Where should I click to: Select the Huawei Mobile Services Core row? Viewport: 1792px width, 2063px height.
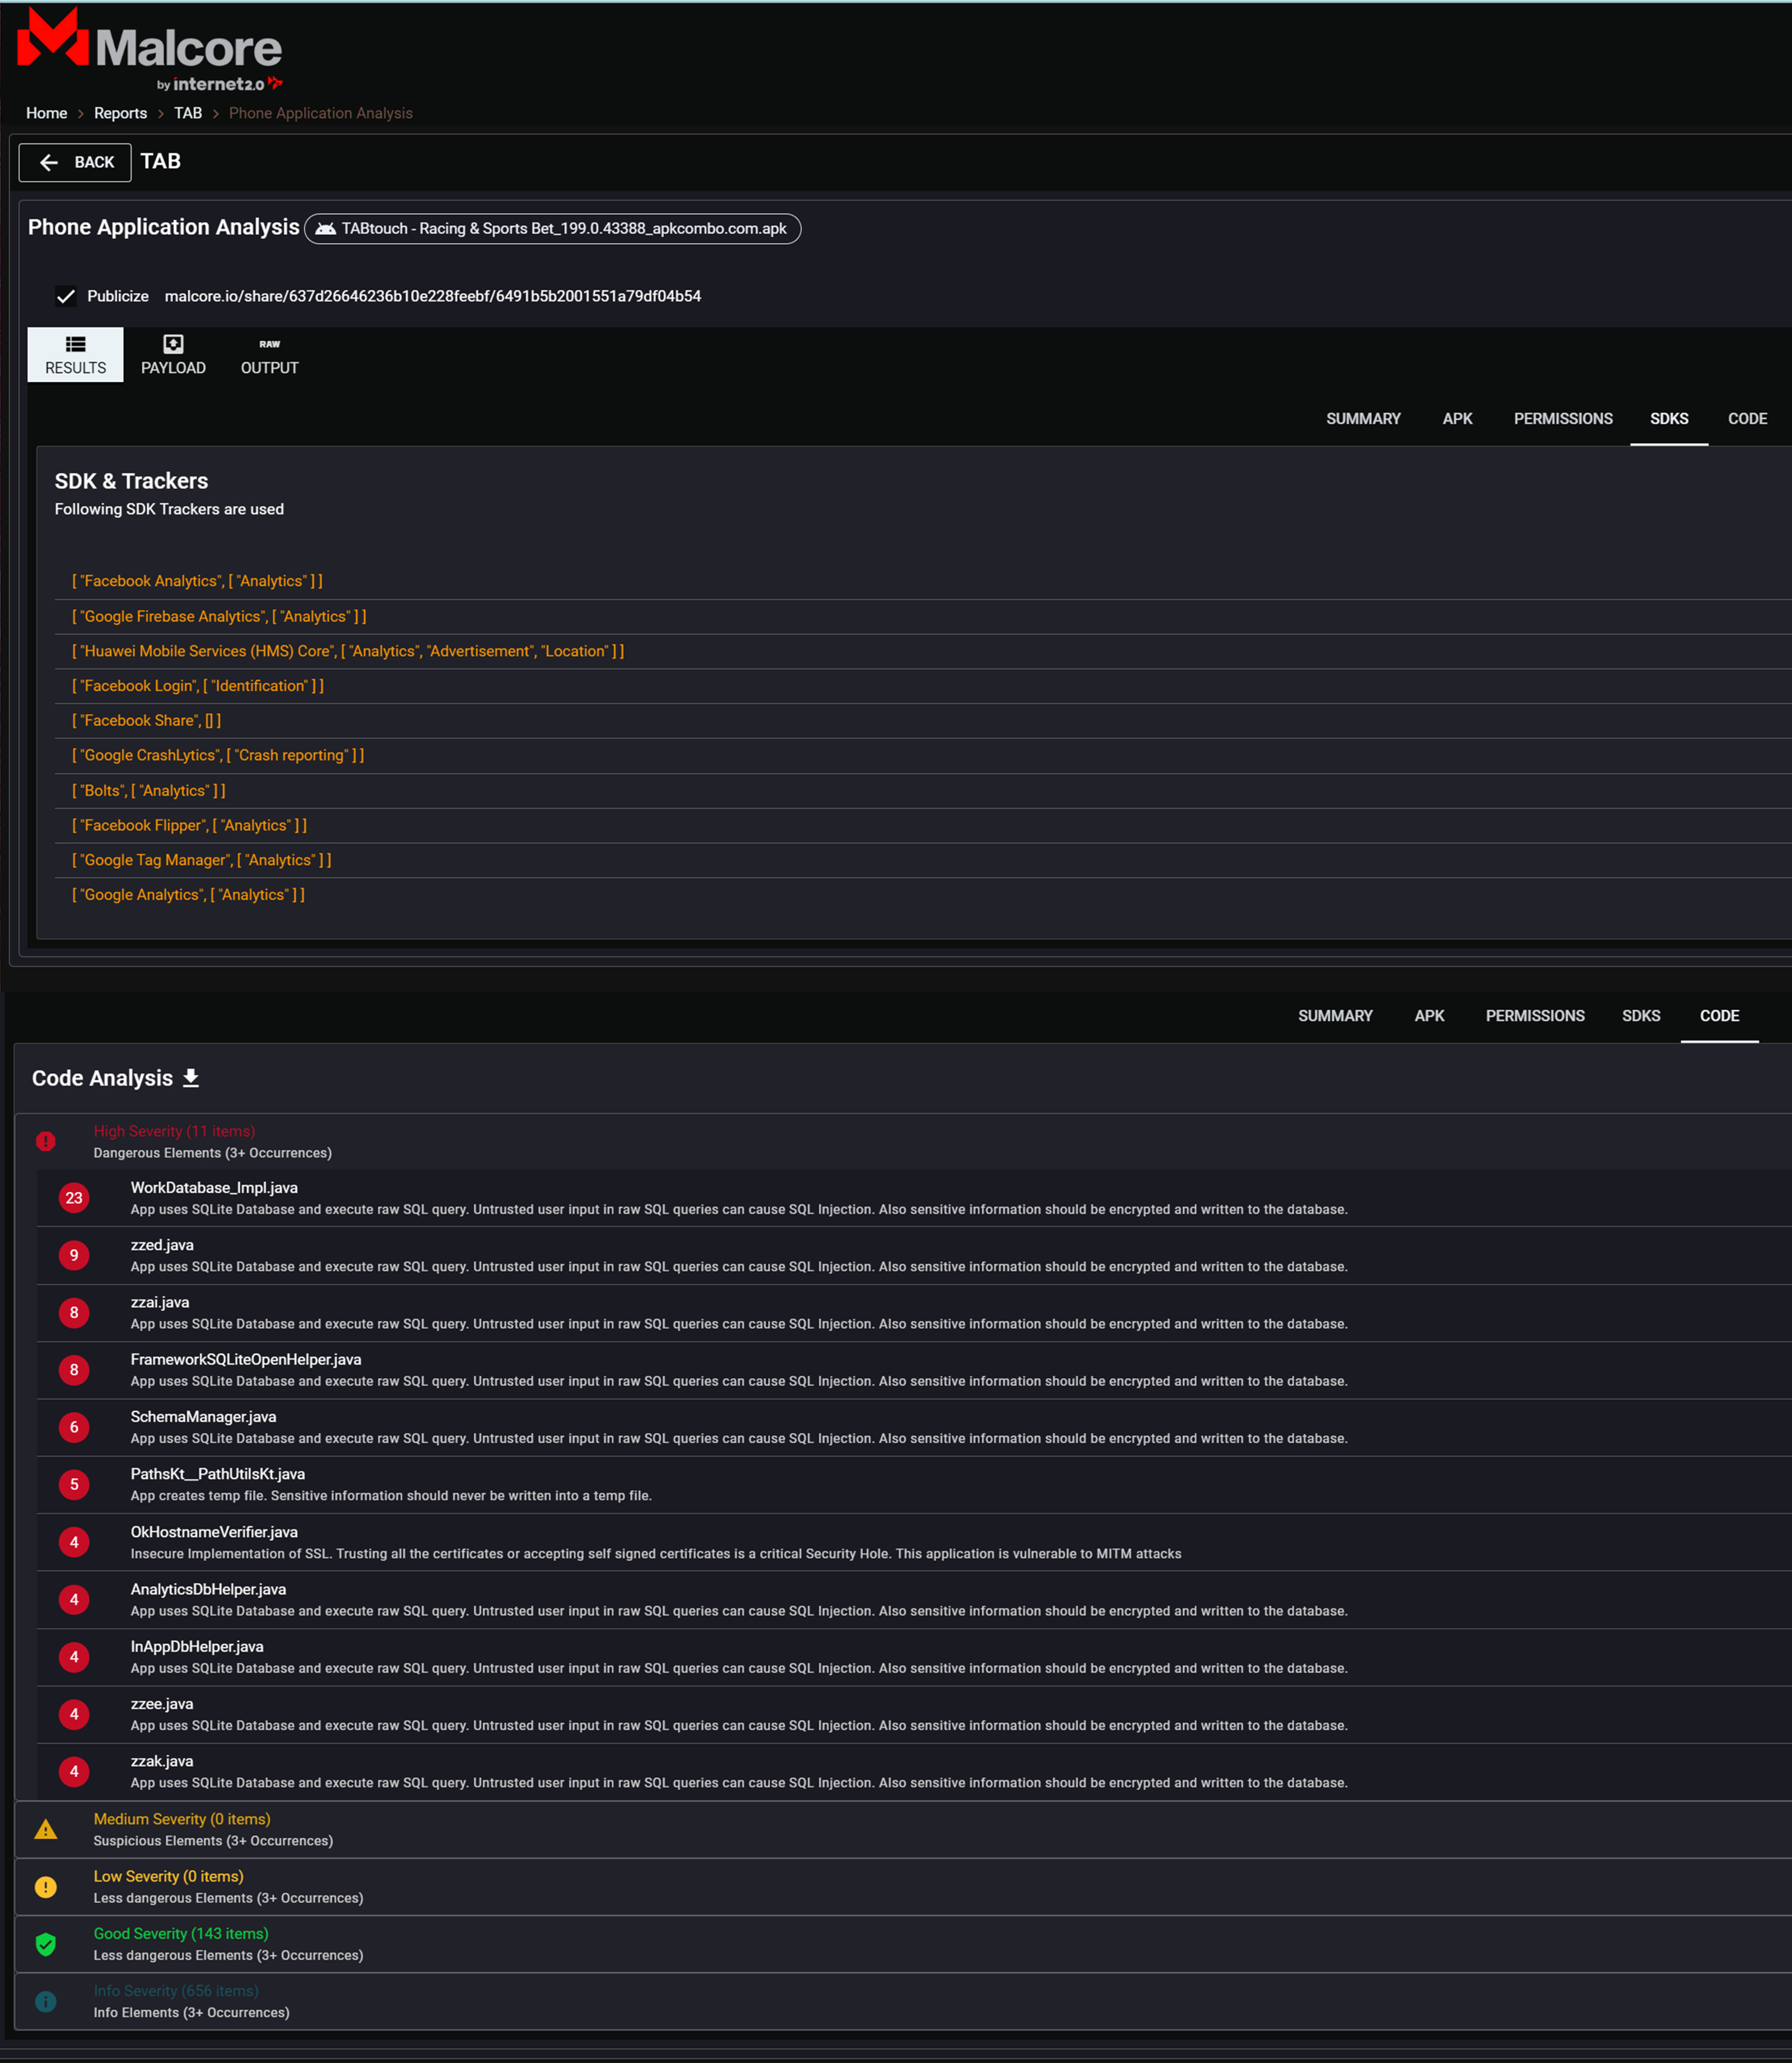click(x=923, y=651)
